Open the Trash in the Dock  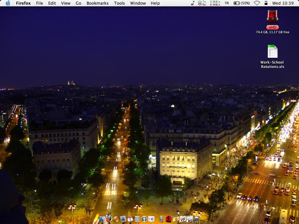point(197,219)
